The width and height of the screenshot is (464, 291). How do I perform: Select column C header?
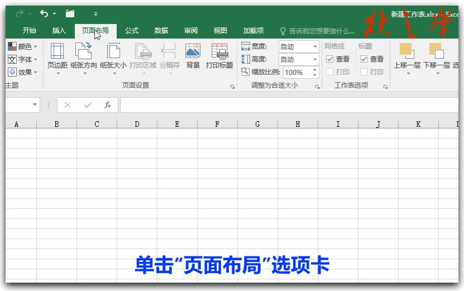coord(97,124)
